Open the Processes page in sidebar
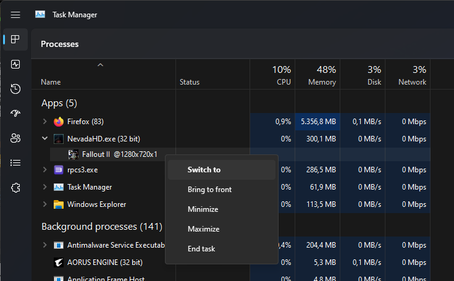Image resolution: width=454 pixels, height=281 pixels. (15, 40)
